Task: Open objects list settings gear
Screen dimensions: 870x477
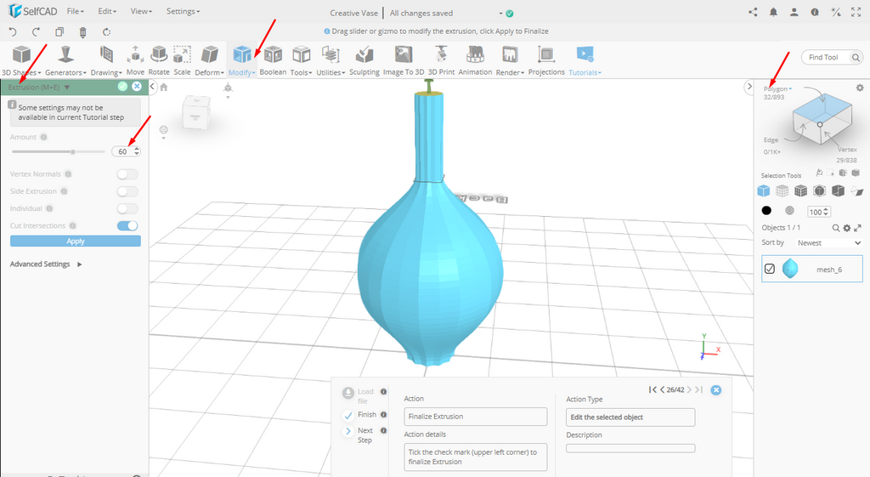Action: (x=847, y=228)
